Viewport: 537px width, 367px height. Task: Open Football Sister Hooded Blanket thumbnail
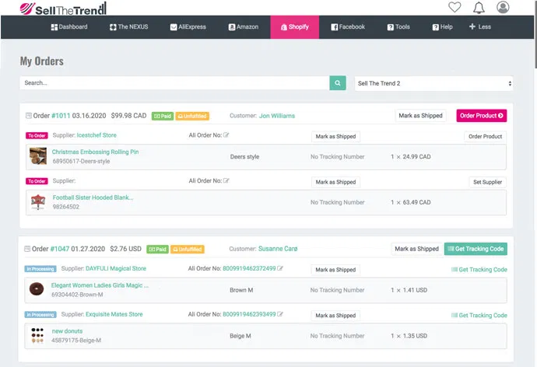tap(38, 202)
